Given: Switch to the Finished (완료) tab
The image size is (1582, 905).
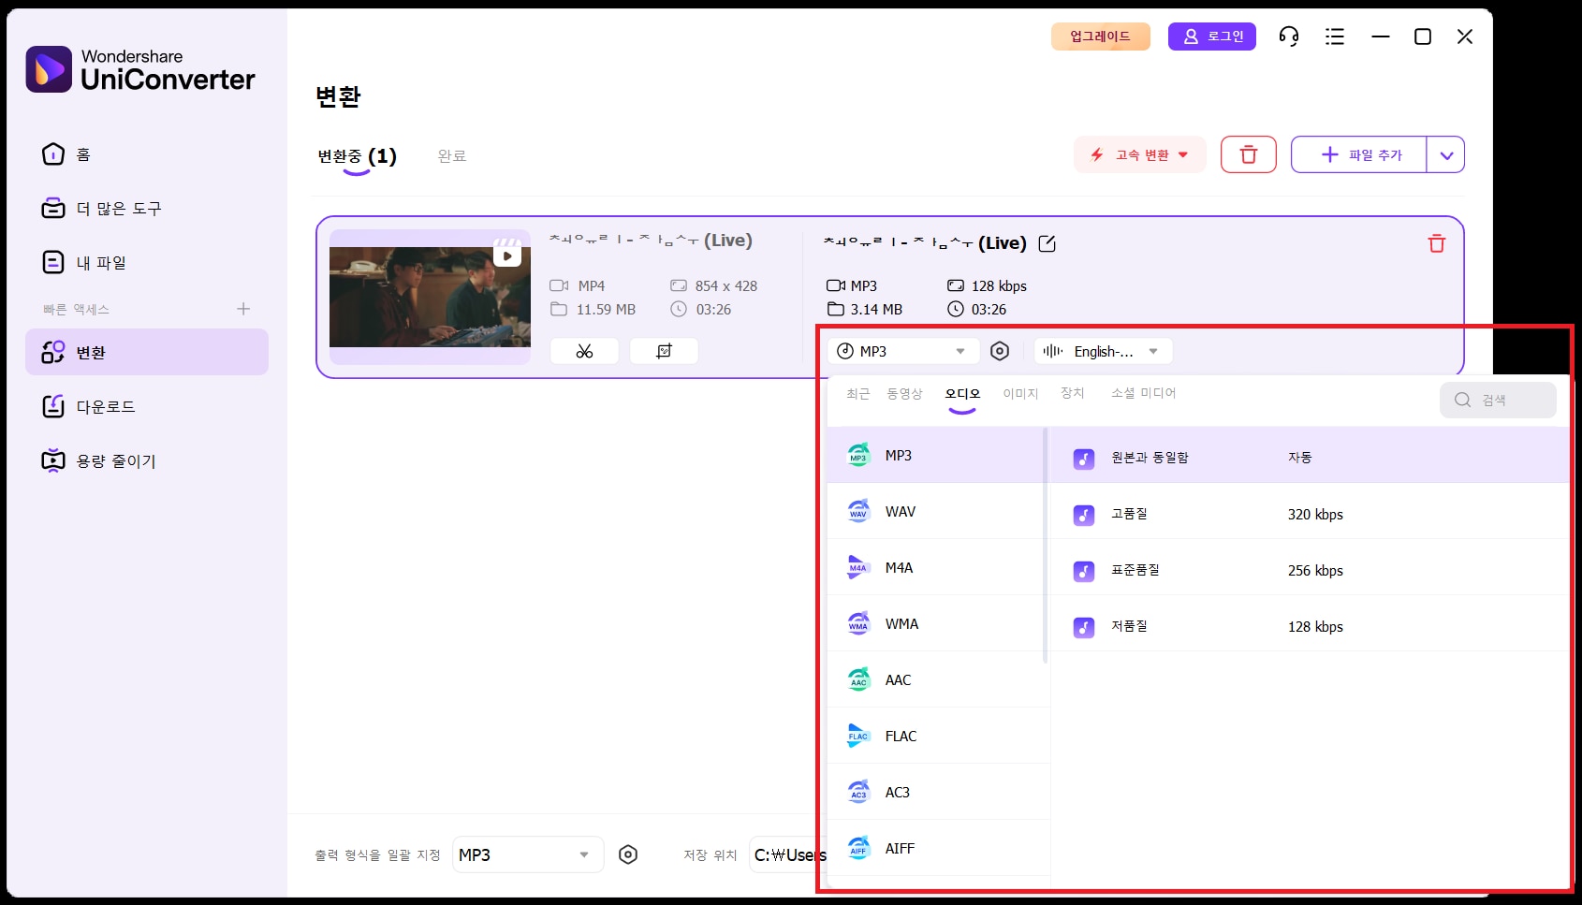Looking at the screenshot, I should click(452, 156).
